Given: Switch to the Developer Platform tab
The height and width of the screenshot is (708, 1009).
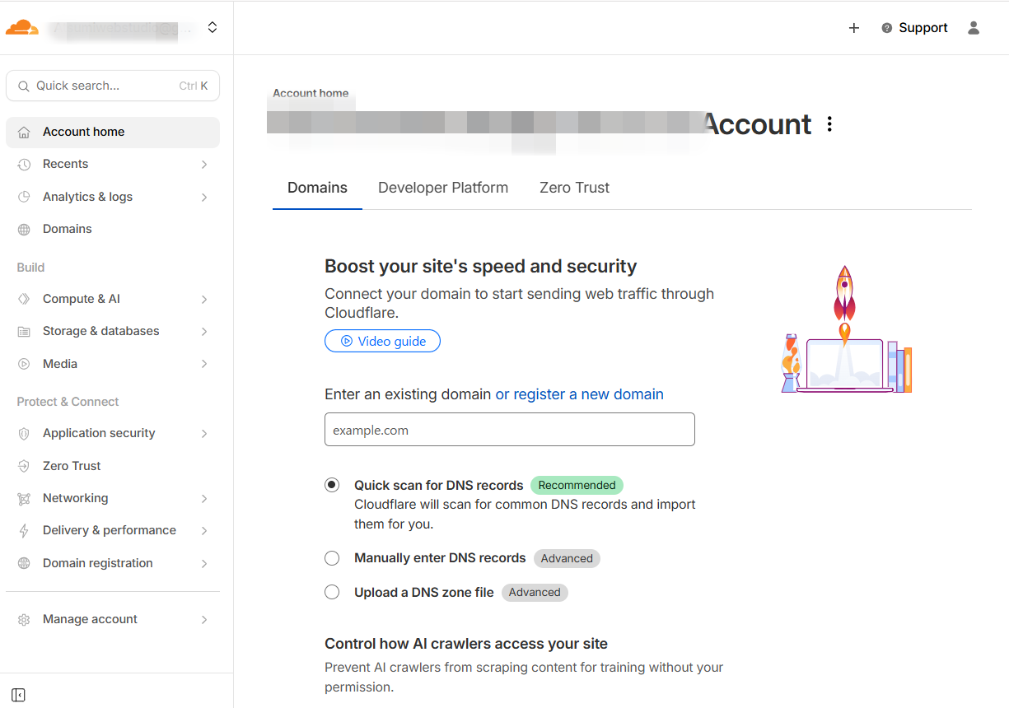Looking at the screenshot, I should click(x=443, y=188).
